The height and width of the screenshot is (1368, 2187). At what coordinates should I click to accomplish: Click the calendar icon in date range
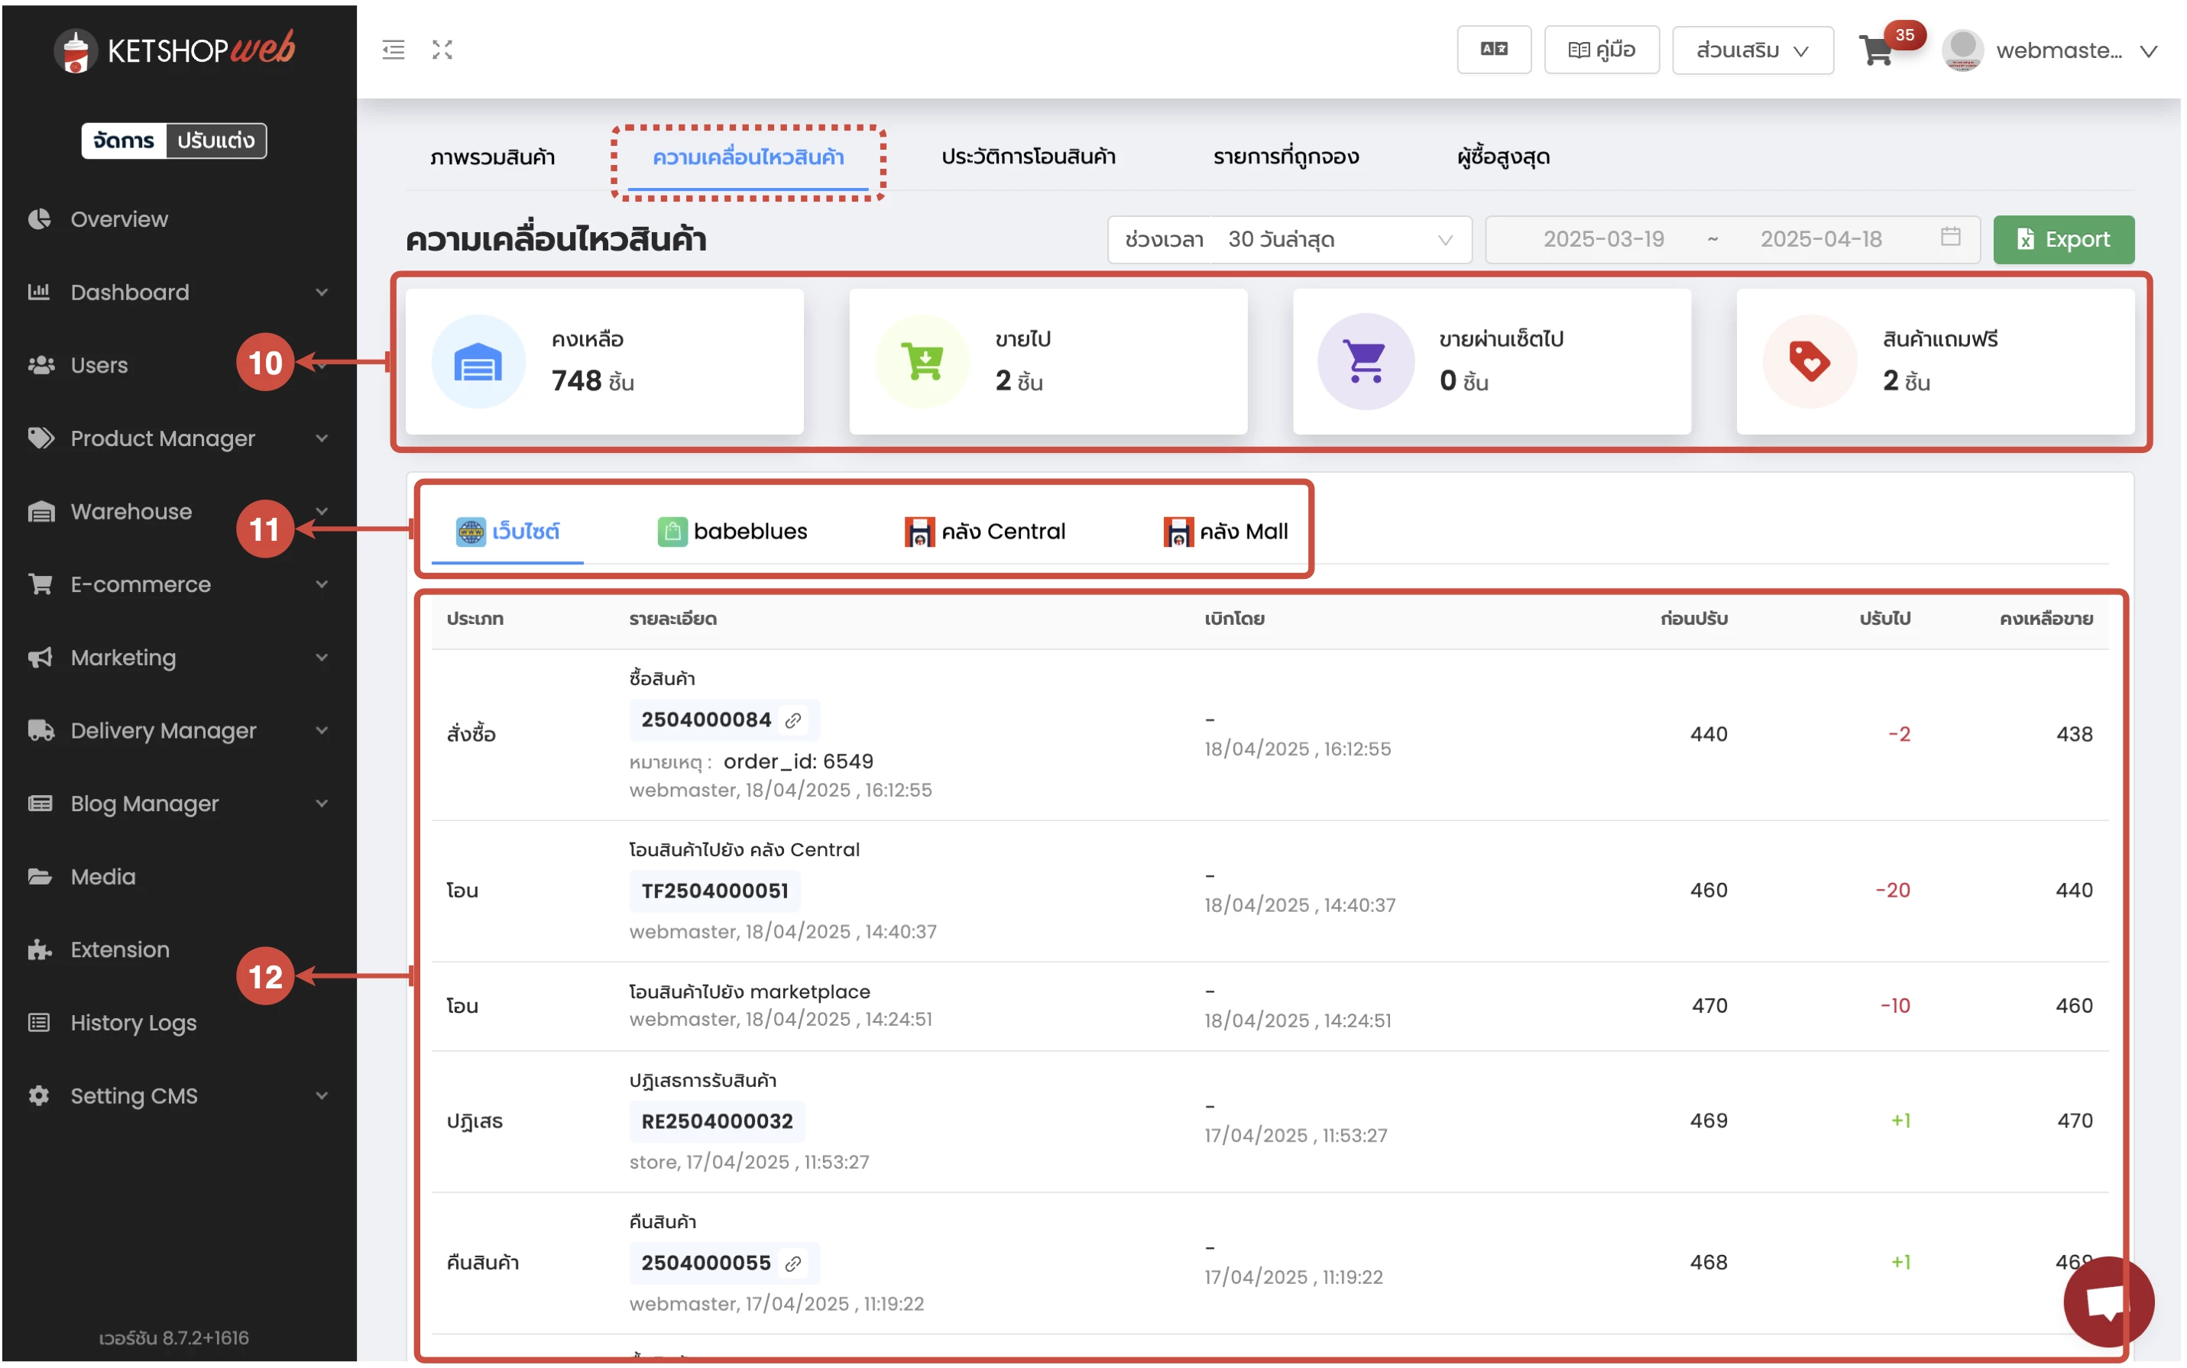coord(1951,237)
